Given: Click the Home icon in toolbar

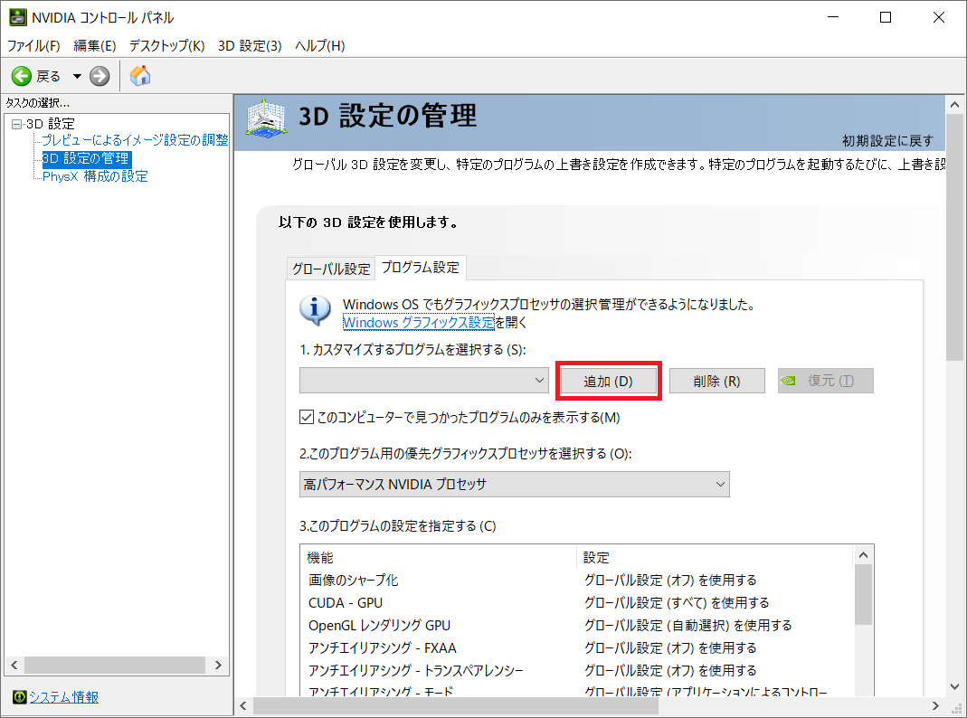Looking at the screenshot, I should pos(140,76).
